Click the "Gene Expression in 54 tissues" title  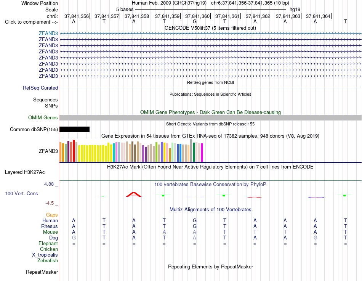(210, 136)
